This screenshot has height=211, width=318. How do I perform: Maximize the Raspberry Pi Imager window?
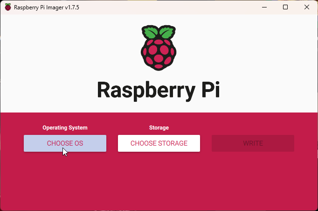pyautogui.click(x=285, y=7)
